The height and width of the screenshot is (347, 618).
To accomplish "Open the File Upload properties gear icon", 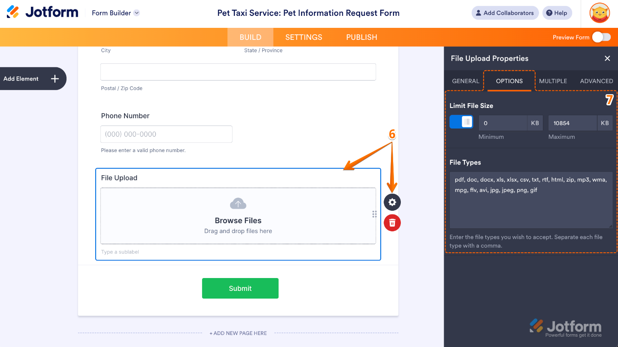I will point(392,202).
